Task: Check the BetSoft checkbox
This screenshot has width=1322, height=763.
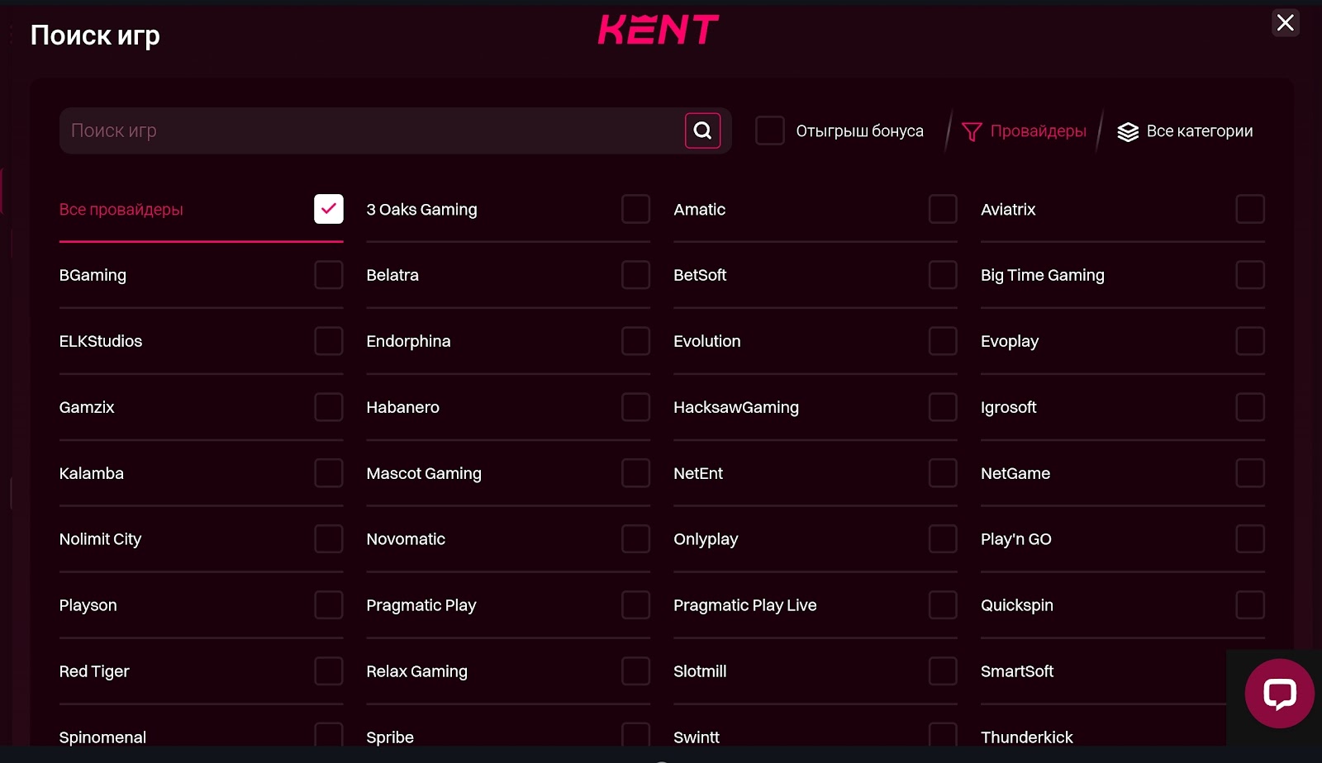Action: [943, 275]
